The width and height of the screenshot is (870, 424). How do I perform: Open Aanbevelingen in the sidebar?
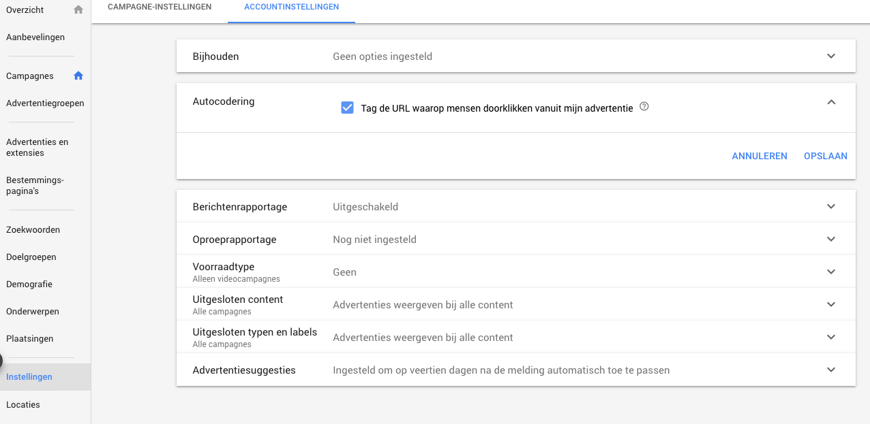(x=35, y=37)
